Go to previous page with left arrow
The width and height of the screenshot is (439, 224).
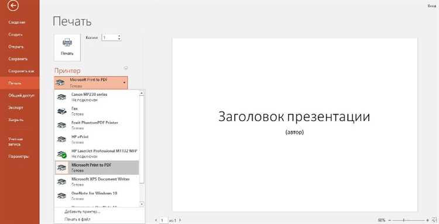pyautogui.click(x=156, y=220)
